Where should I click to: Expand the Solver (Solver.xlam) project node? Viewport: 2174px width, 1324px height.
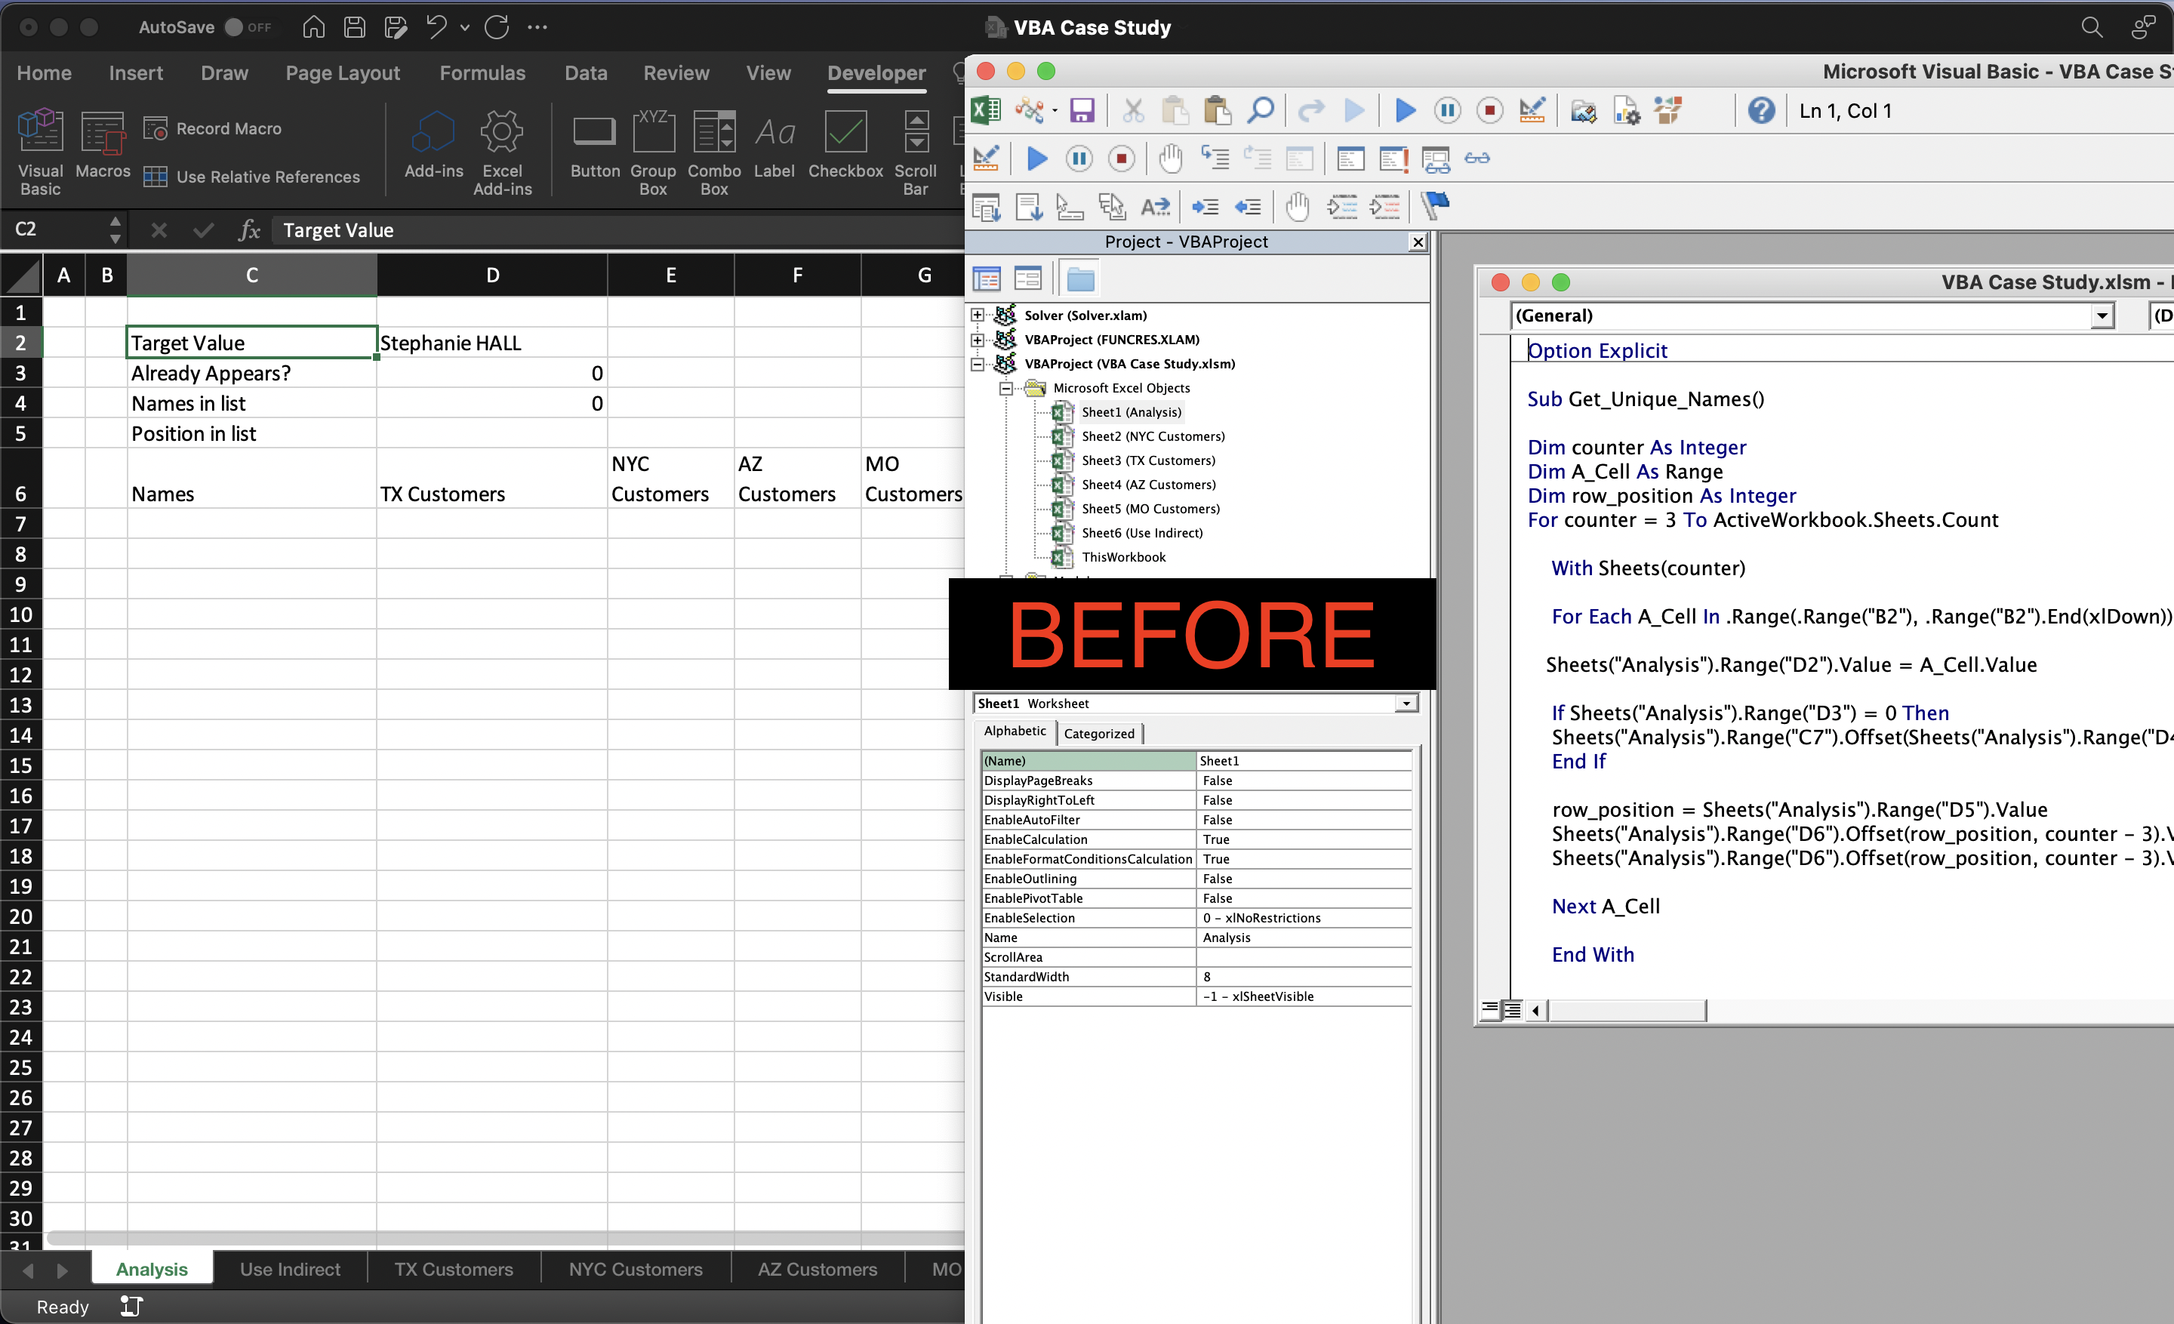tap(977, 315)
